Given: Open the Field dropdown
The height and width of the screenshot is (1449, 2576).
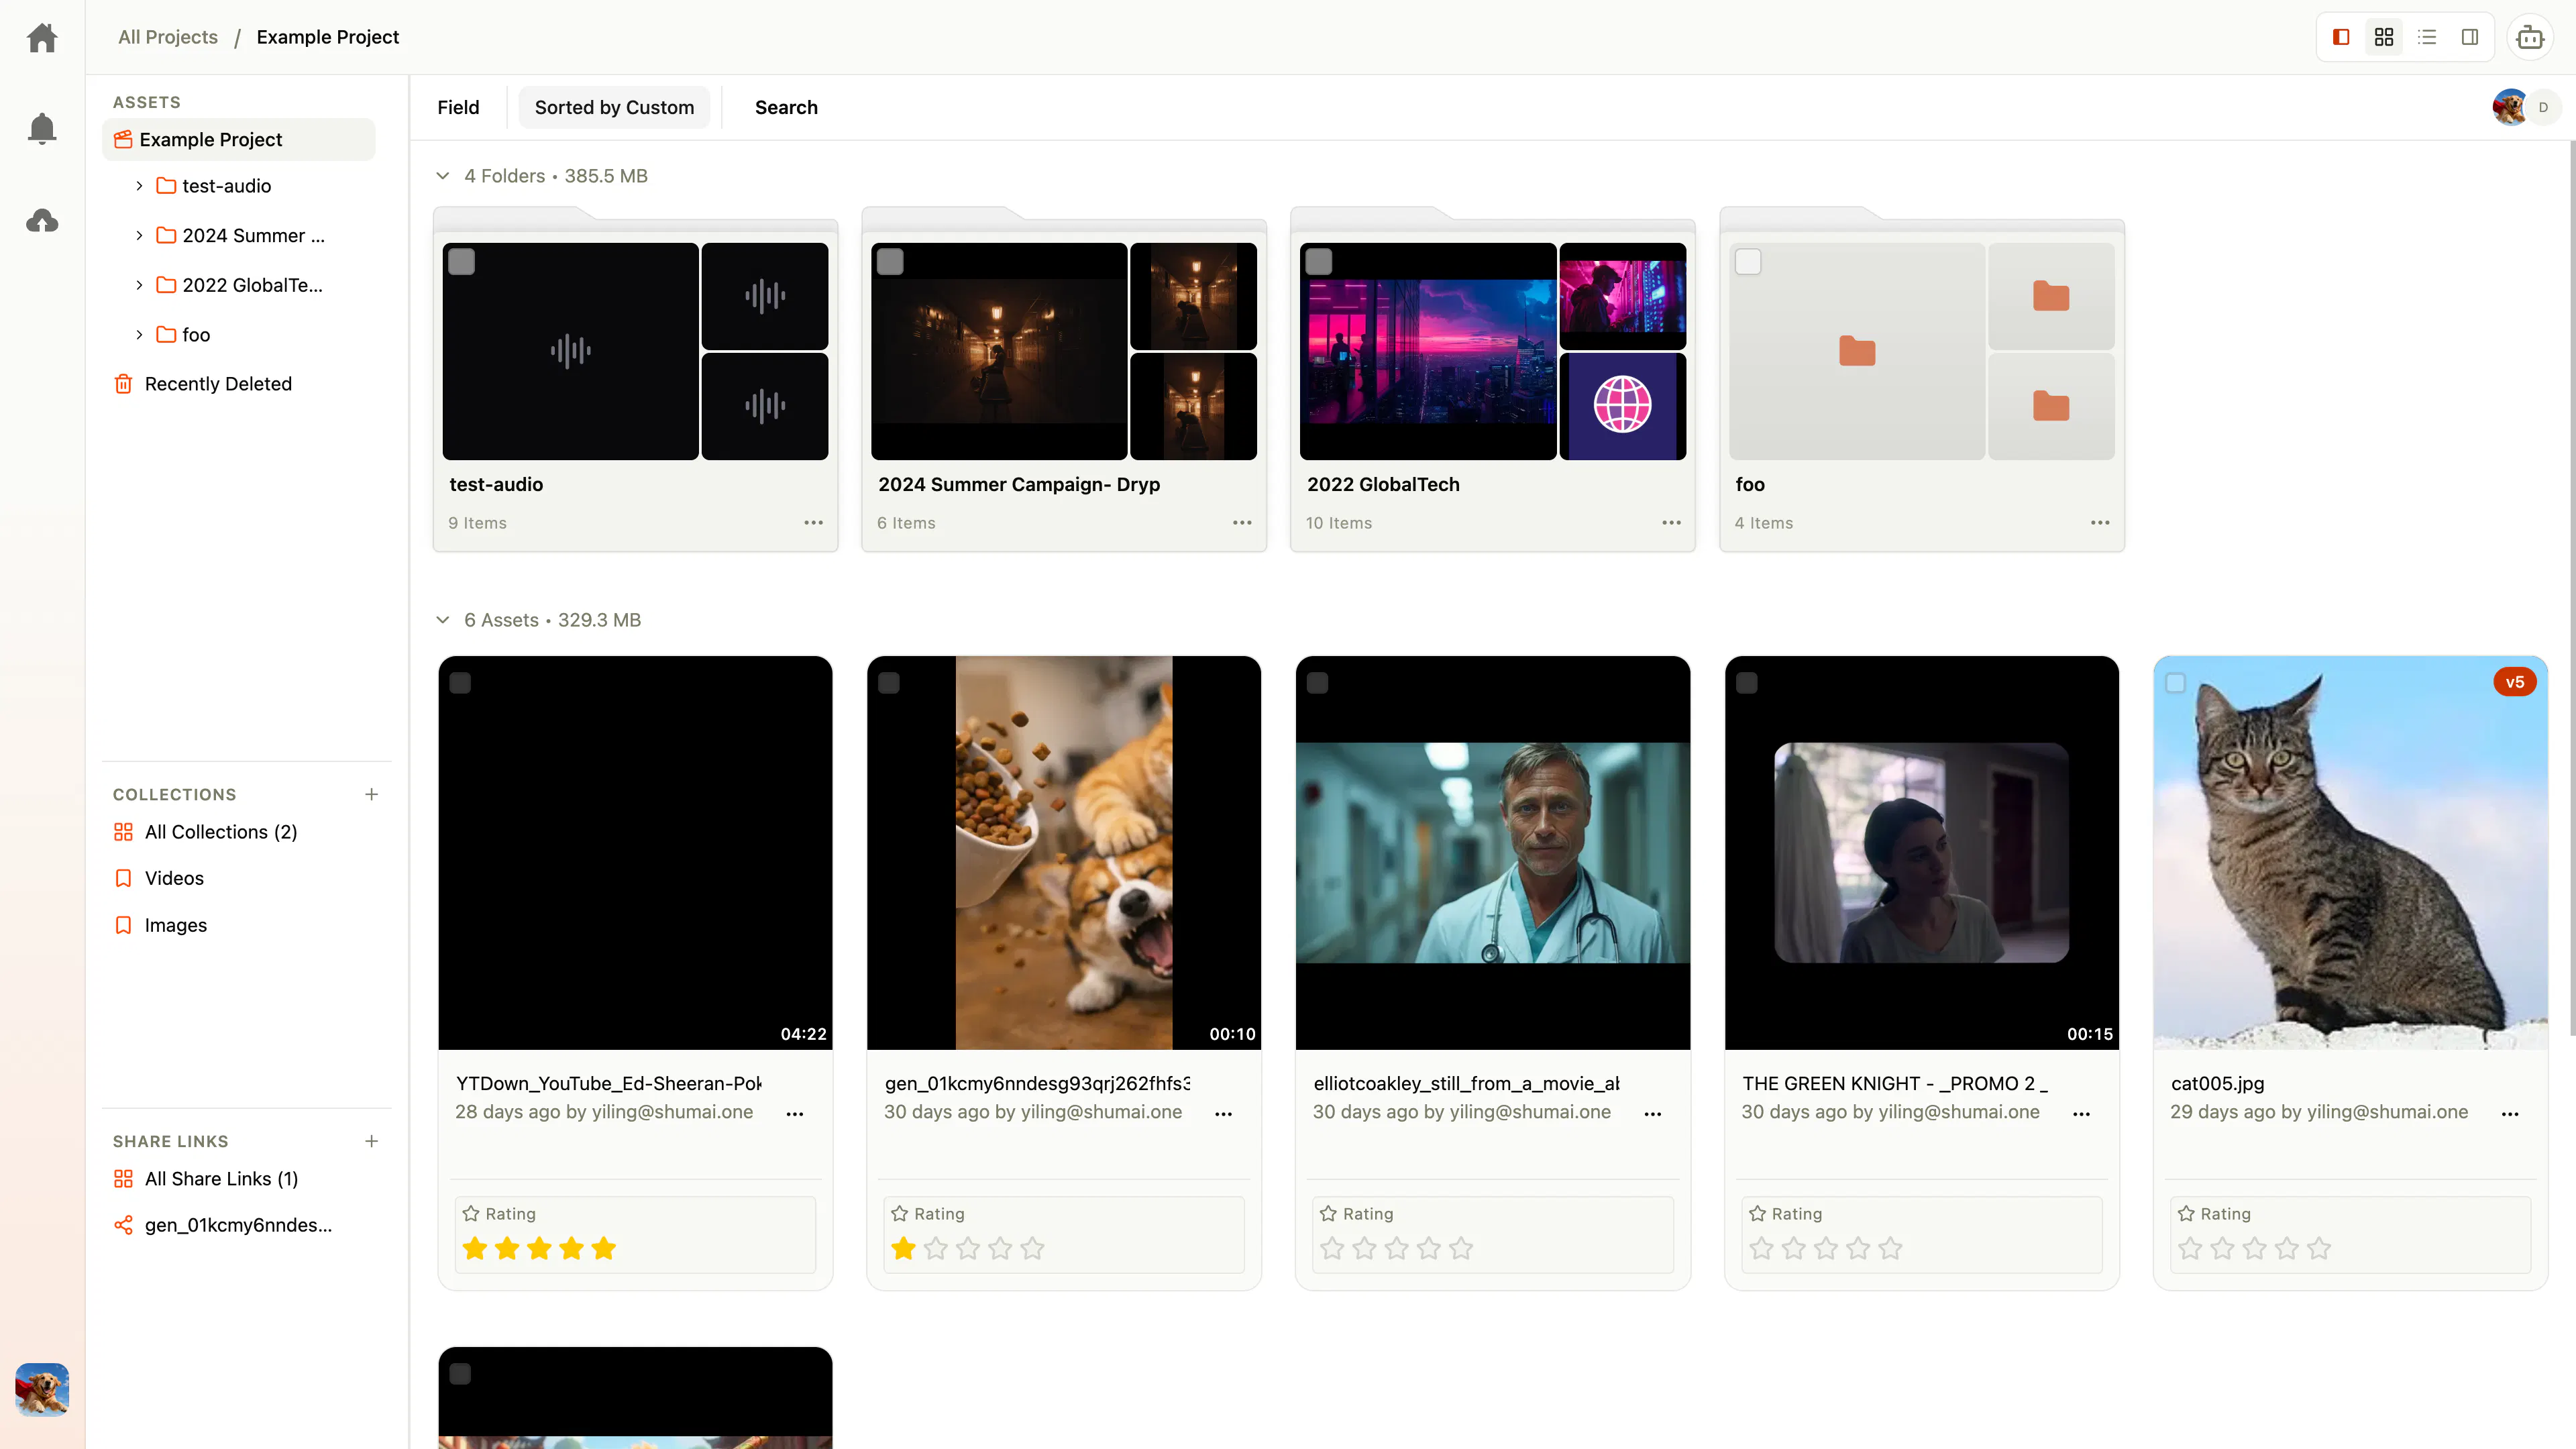Looking at the screenshot, I should (x=458, y=107).
